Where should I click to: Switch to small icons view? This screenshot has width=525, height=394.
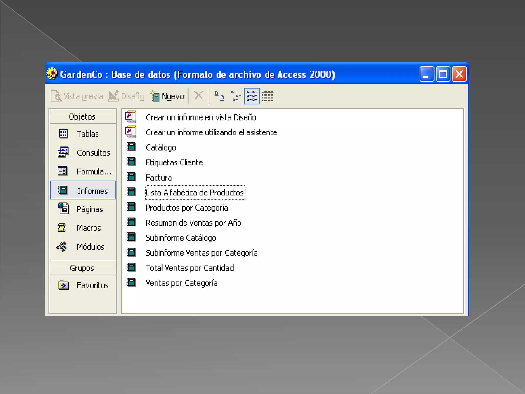coord(236,96)
